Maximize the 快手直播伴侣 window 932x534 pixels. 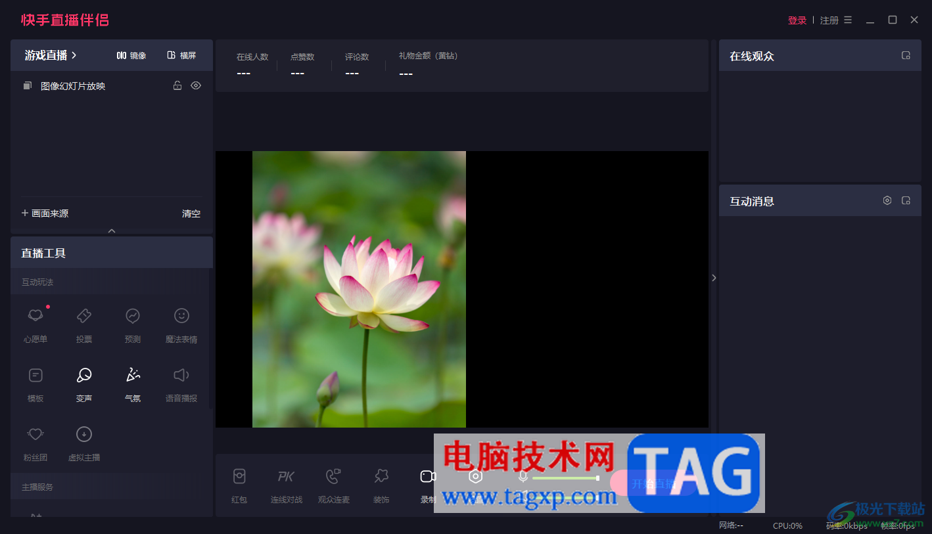tap(893, 20)
